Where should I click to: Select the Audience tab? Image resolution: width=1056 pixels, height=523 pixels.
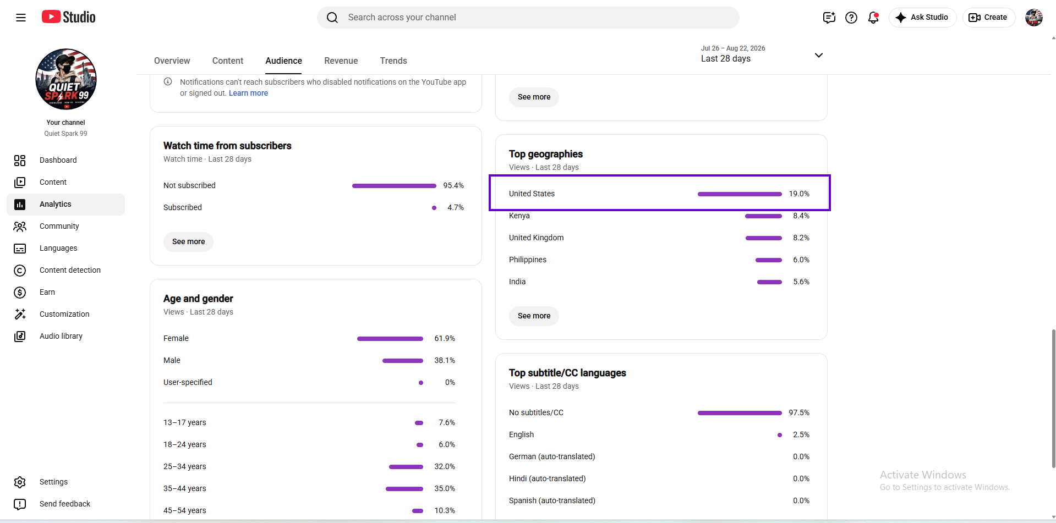click(283, 60)
